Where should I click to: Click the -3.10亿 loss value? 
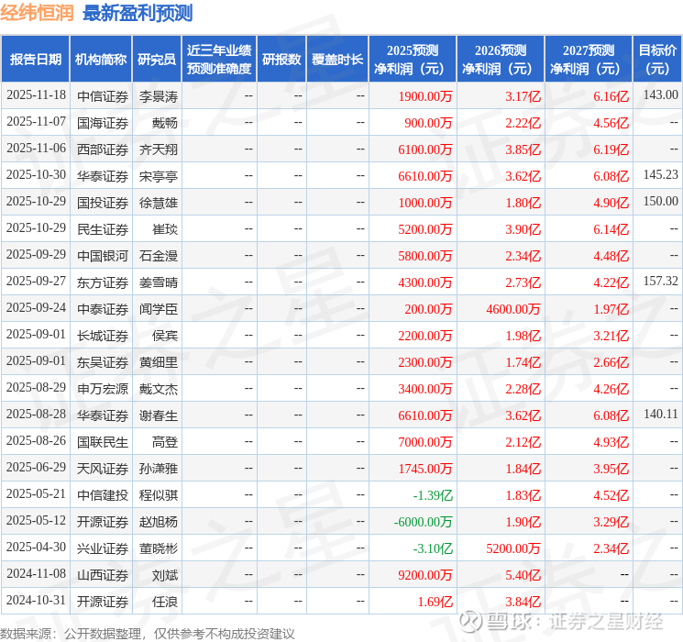point(433,548)
